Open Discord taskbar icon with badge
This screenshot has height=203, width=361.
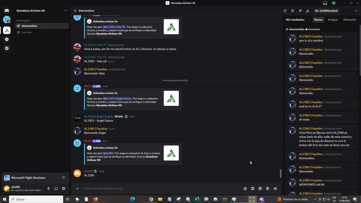click(261, 199)
